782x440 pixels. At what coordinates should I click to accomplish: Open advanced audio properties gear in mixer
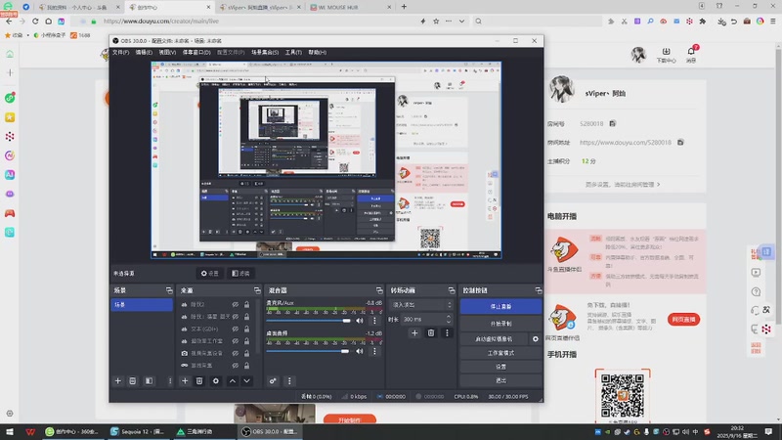(273, 381)
